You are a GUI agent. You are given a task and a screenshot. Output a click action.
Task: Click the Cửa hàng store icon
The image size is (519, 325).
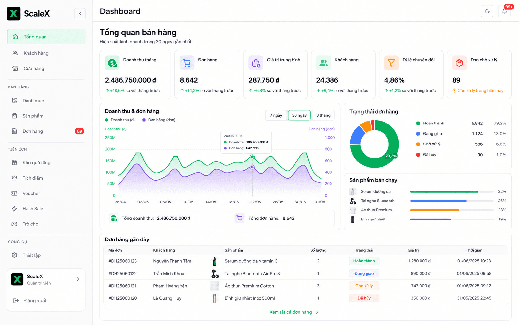pyautogui.click(x=15, y=68)
